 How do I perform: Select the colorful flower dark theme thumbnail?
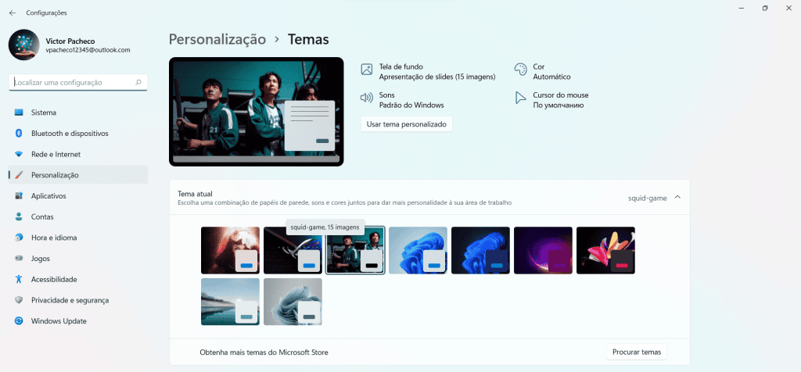(605, 250)
